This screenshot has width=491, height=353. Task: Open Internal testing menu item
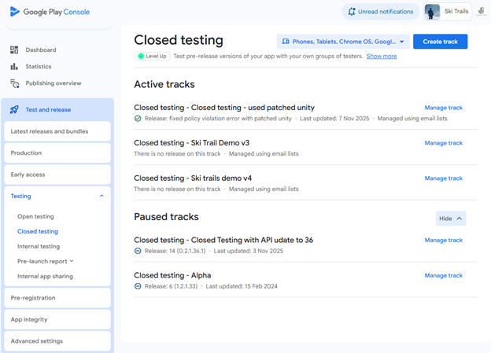[x=39, y=246]
